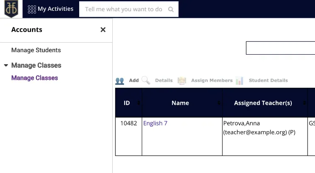Select the purple Manage Classes link
The height and width of the screenshot is (173, 315).
[x=34, y=78]
